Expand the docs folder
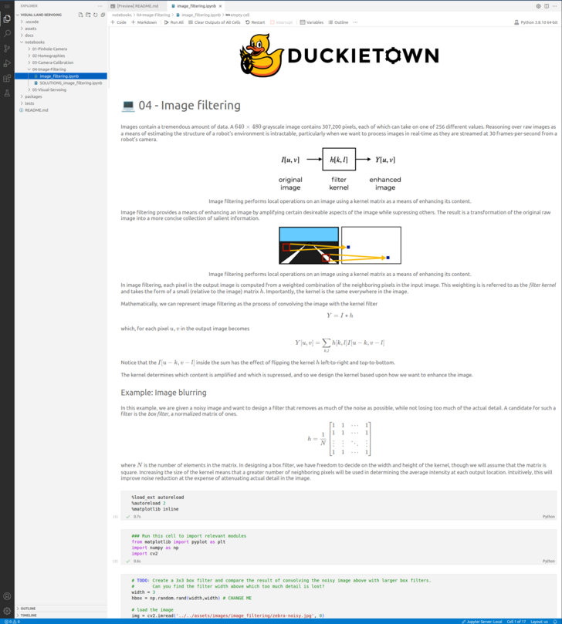Image resolution: width=562 pixels, height=624 pixels. 29,35
